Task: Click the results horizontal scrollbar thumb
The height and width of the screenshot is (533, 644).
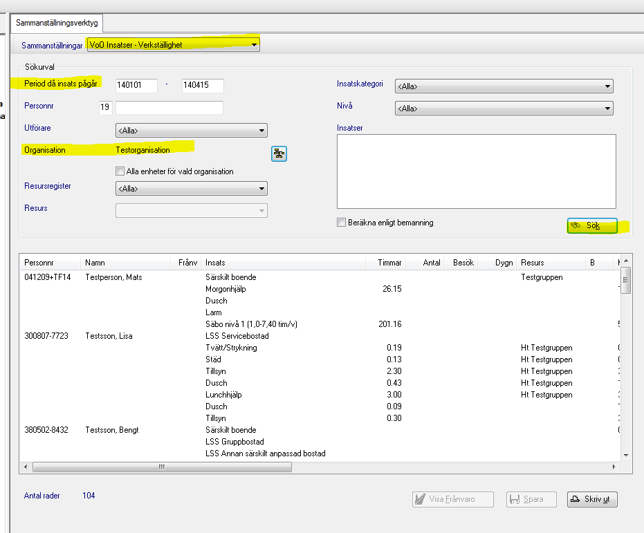Action: pos(163,467)
